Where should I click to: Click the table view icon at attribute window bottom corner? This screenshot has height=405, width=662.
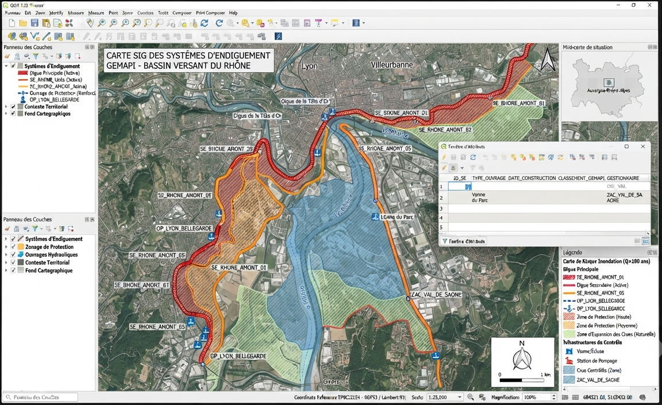[x=645, y=241]
